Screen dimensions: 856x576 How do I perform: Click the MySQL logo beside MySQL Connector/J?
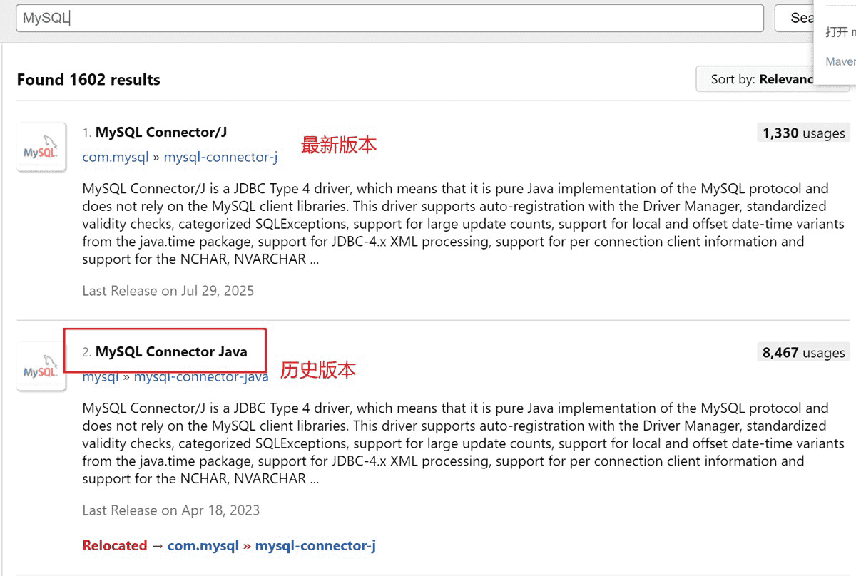pos(41,147)
